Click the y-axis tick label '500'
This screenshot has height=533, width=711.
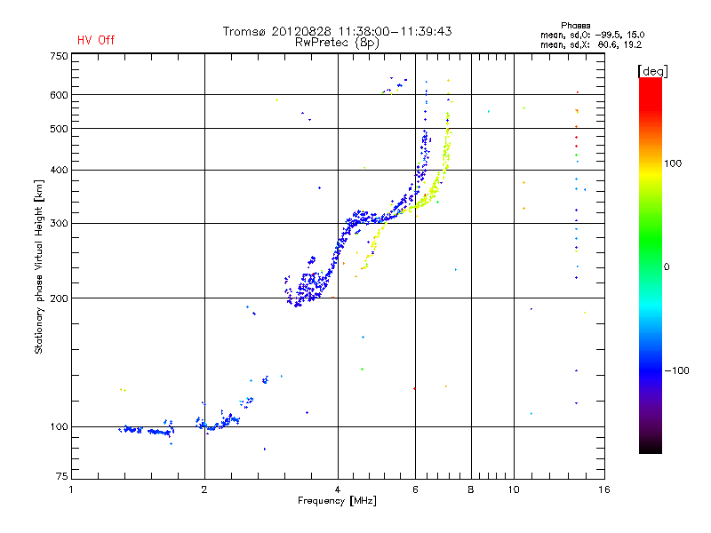click(59, 129)
